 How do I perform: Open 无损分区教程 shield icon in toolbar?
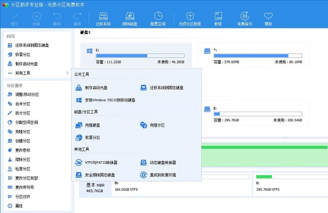(190, 19)
